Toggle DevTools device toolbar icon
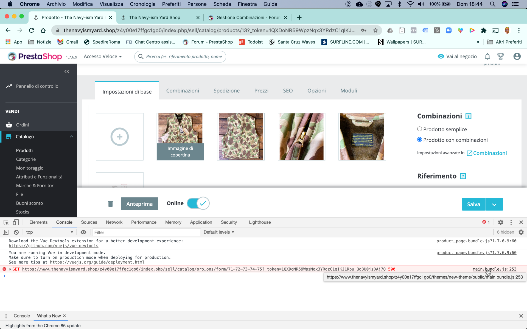The width and height of the screenshot is (527, 329). tap(16, 222)
